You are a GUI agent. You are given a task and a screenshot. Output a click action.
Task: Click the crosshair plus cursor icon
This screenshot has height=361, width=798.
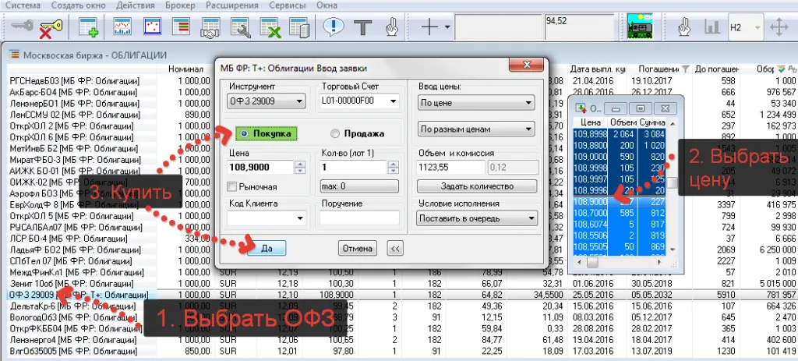(429, 27)
